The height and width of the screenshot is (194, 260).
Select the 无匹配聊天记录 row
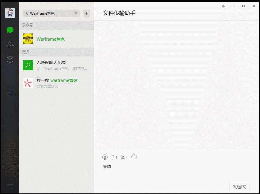[x=57, y=65]
